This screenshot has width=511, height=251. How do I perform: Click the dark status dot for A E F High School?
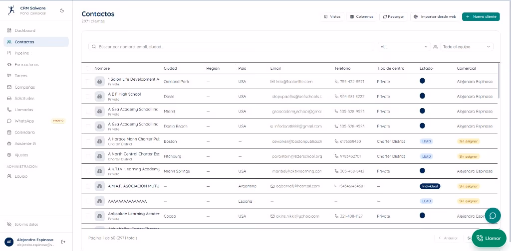click(422, 96)
